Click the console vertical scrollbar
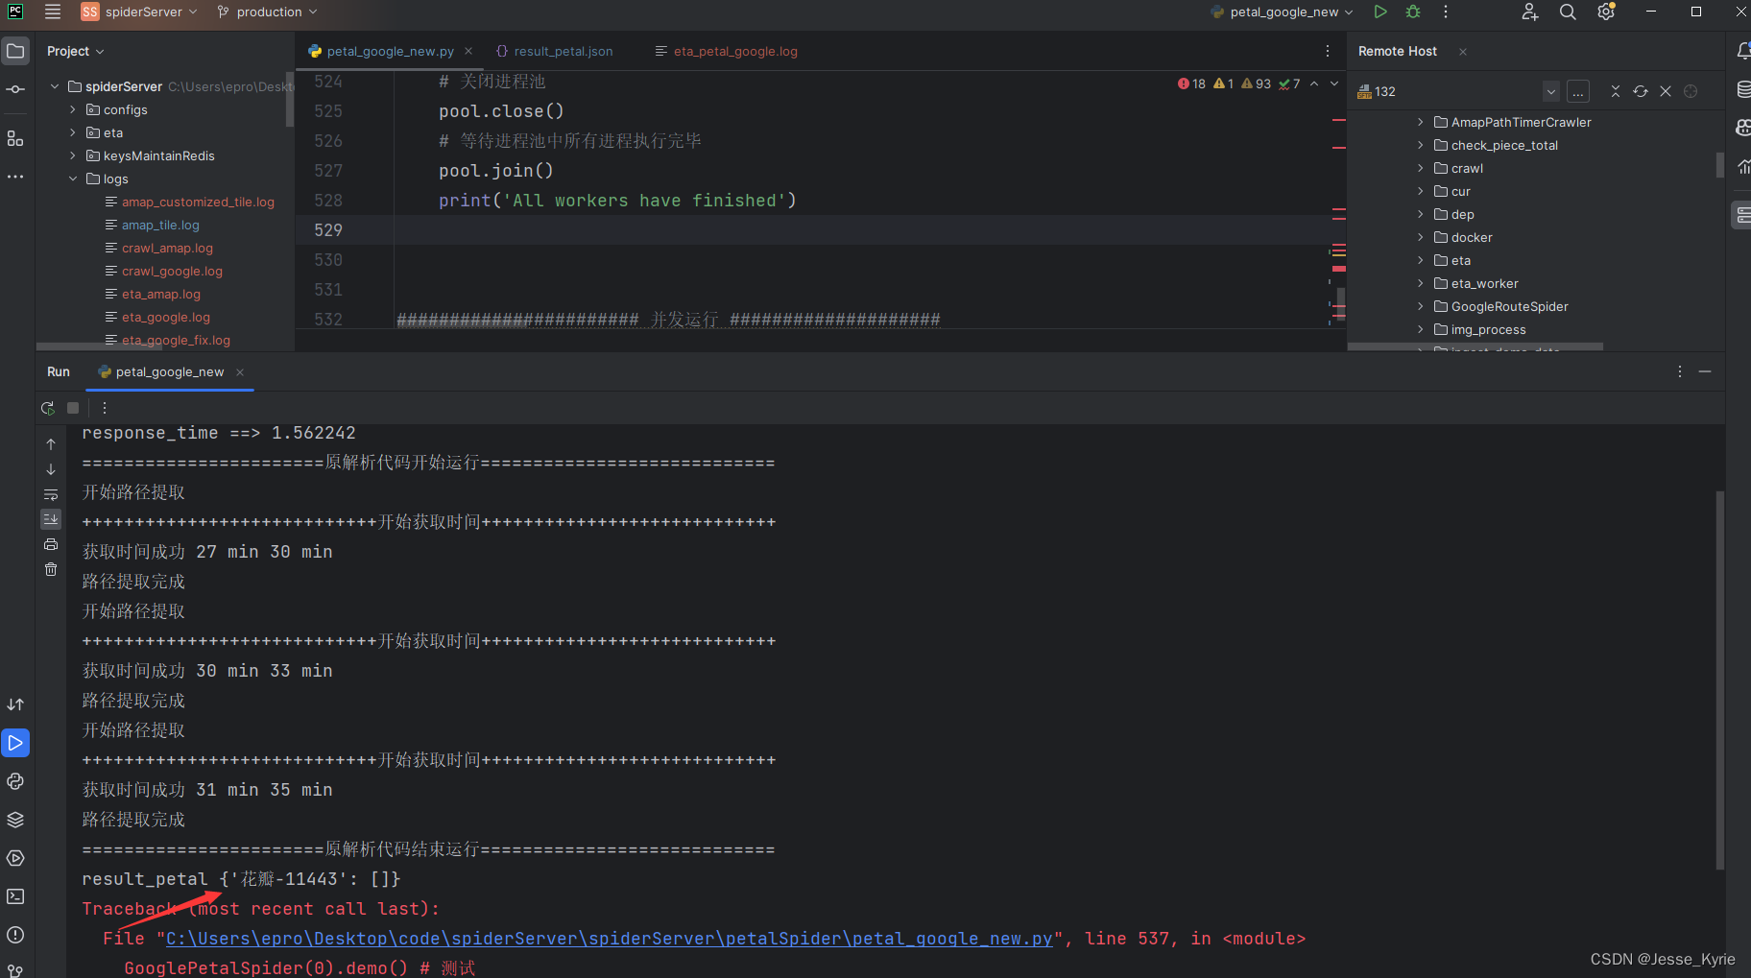Screen dimensions: 1751x978 pyautogui.click(x=1719, y=672)
